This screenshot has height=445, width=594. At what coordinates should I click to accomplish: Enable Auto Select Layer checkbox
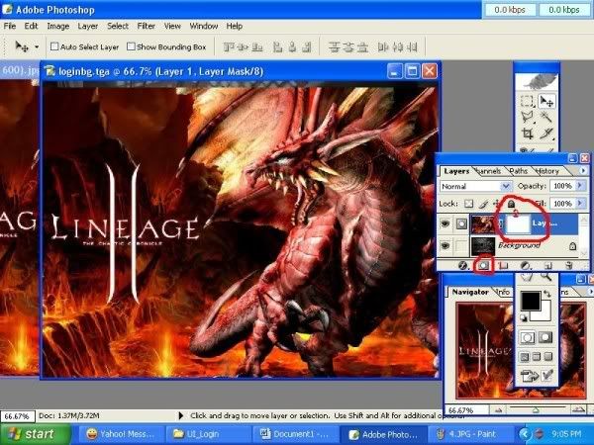(x=54, y=46)
